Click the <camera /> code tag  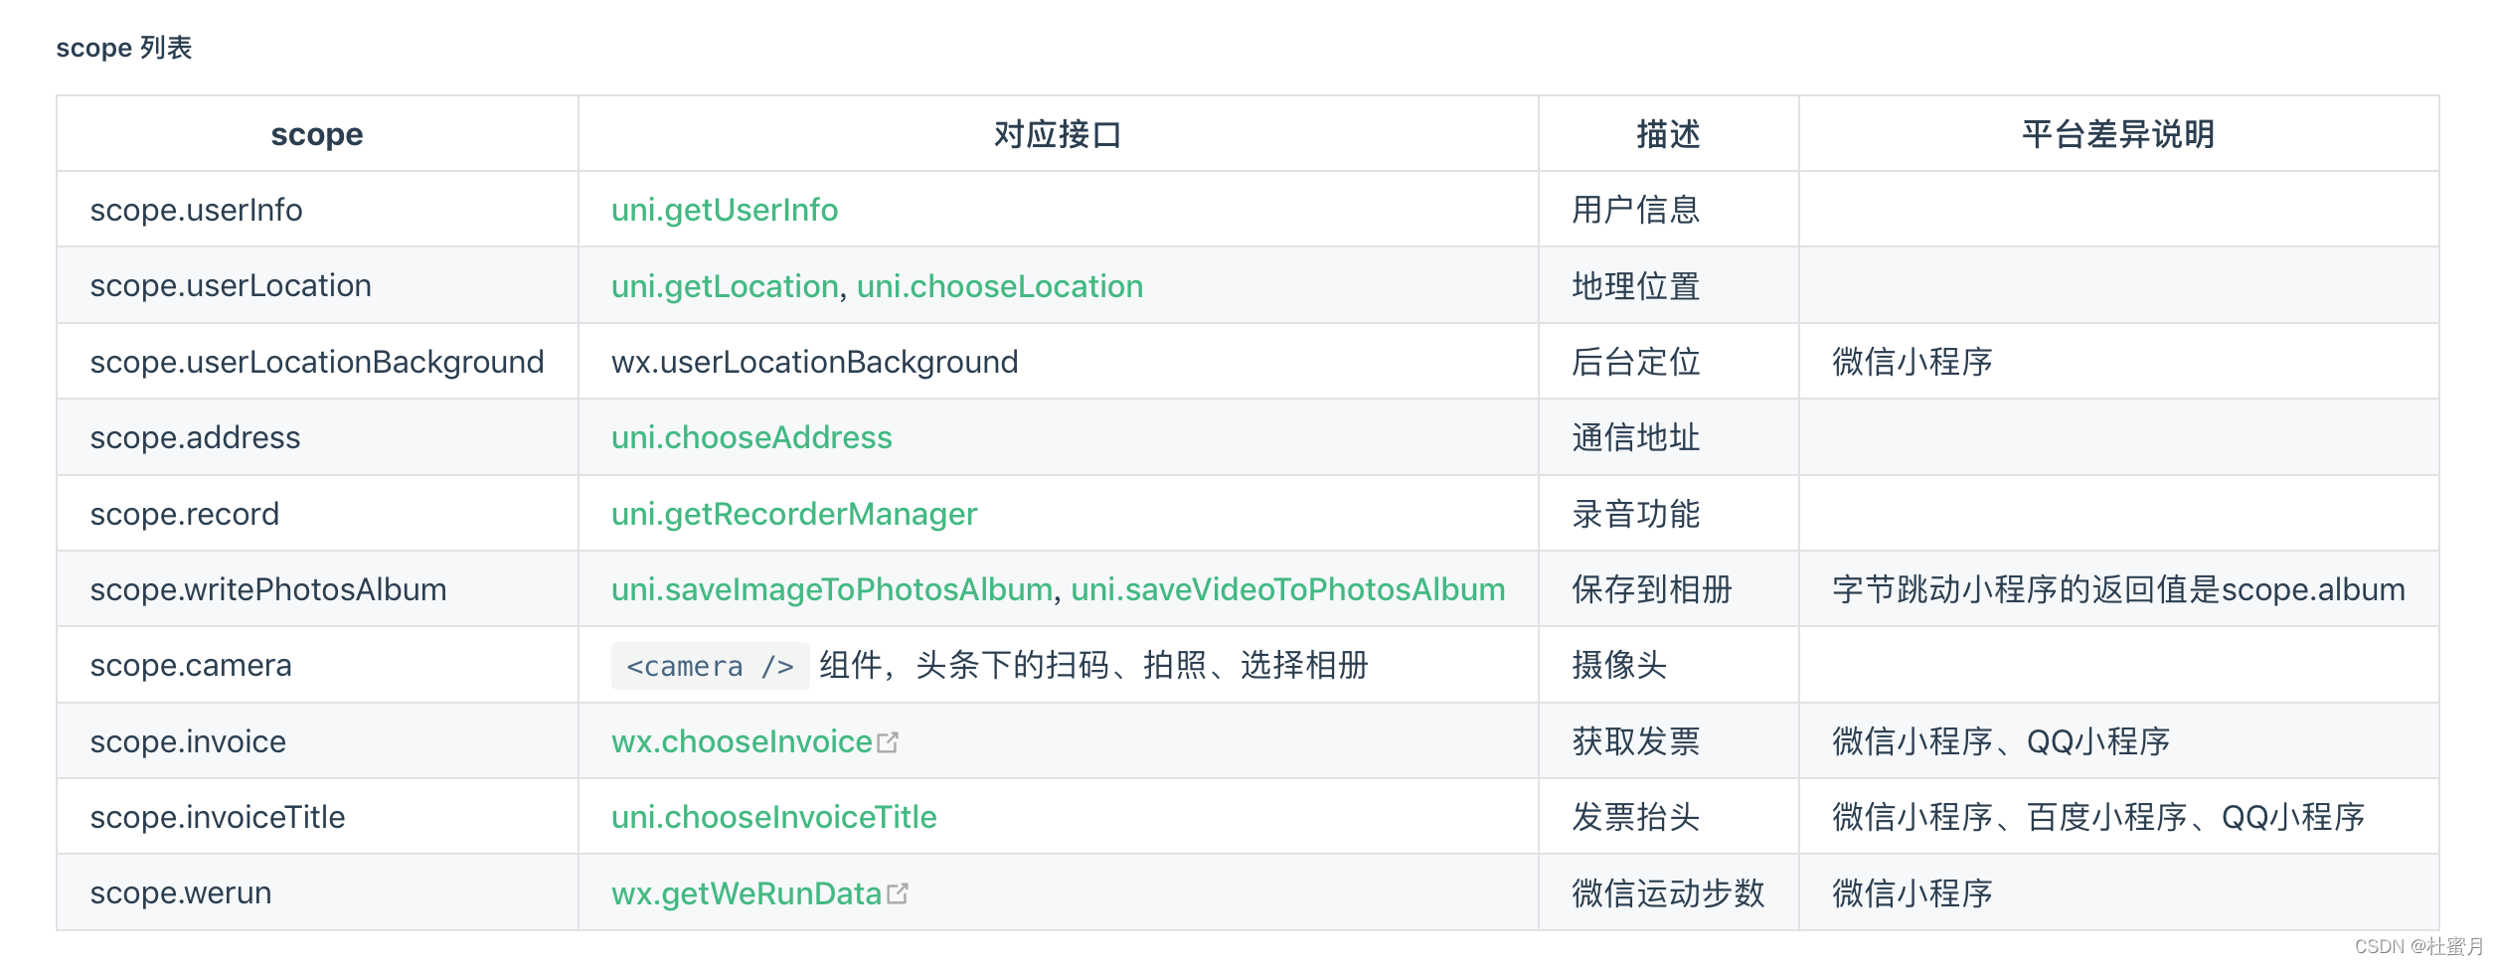click(710, 666)
